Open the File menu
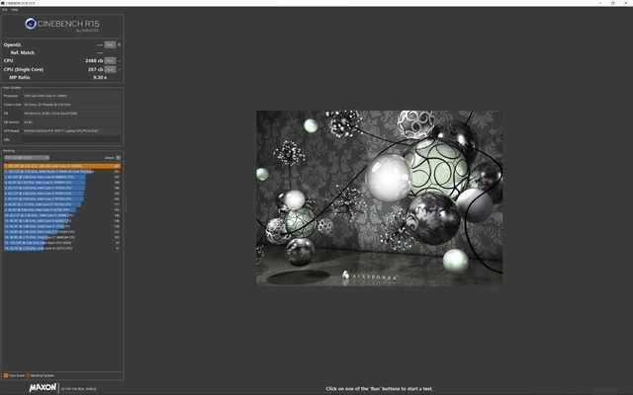Image resolution: width=633 pixels, height=395 pixels. 4,10
